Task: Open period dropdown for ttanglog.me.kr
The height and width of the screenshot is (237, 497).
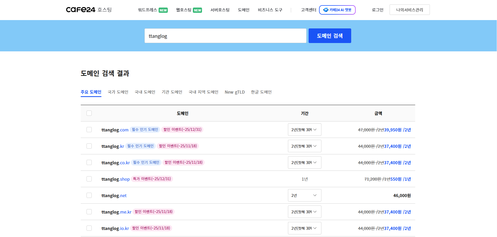Action: pos(305,212)
